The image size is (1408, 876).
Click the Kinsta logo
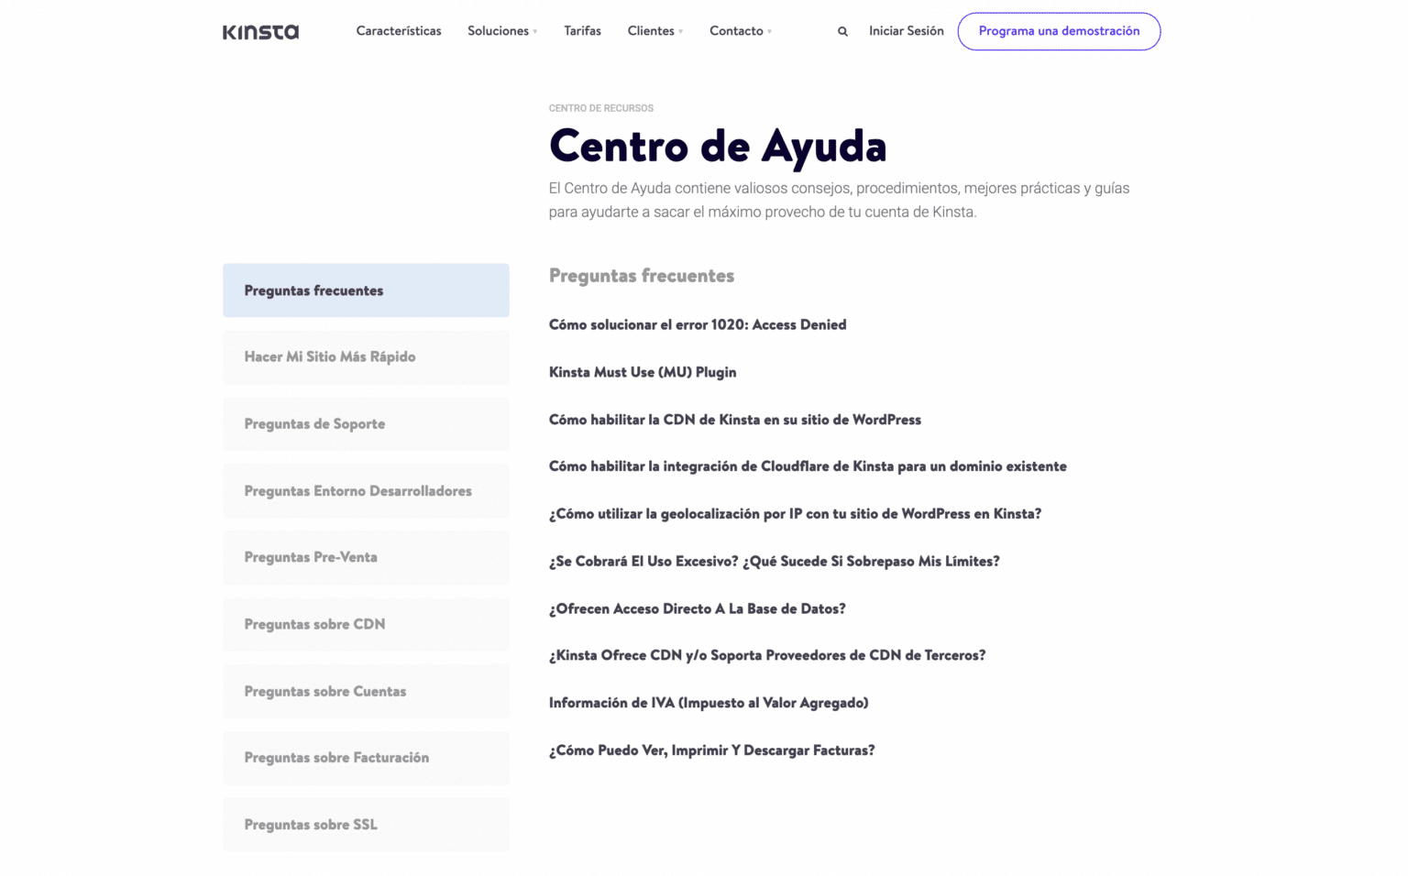point(260,30)
